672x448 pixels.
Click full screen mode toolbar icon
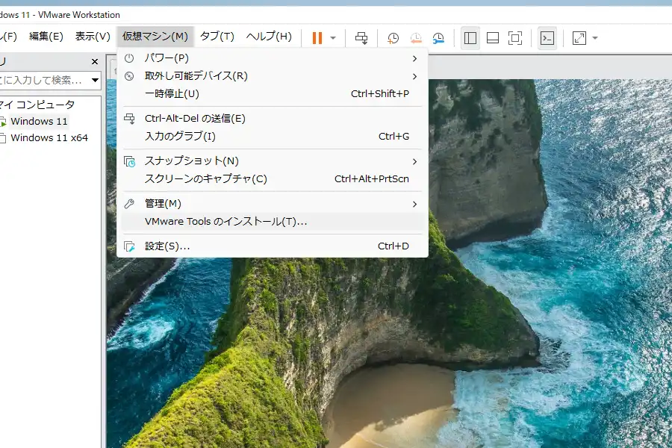[x=515, y=38]
